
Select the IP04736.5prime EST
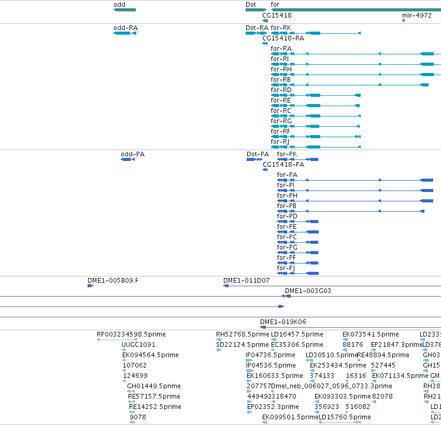249,360
